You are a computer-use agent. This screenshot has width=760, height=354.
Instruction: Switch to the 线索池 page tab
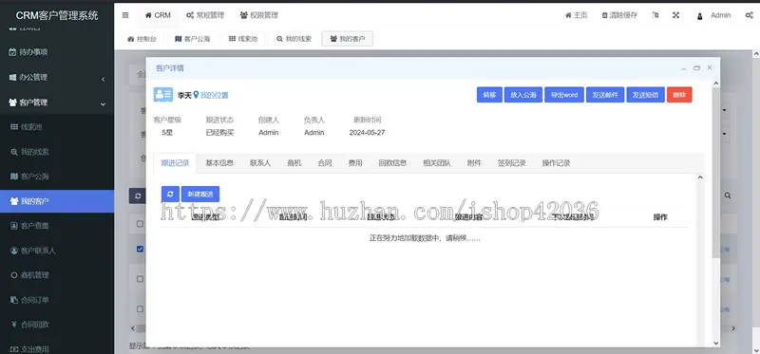[243, 39]
